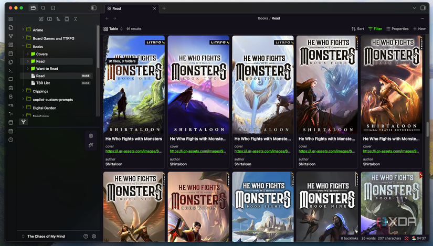
Task: Click the bold B icon in the ribbon
Action: pyautogui.click(x=11, y=97)
